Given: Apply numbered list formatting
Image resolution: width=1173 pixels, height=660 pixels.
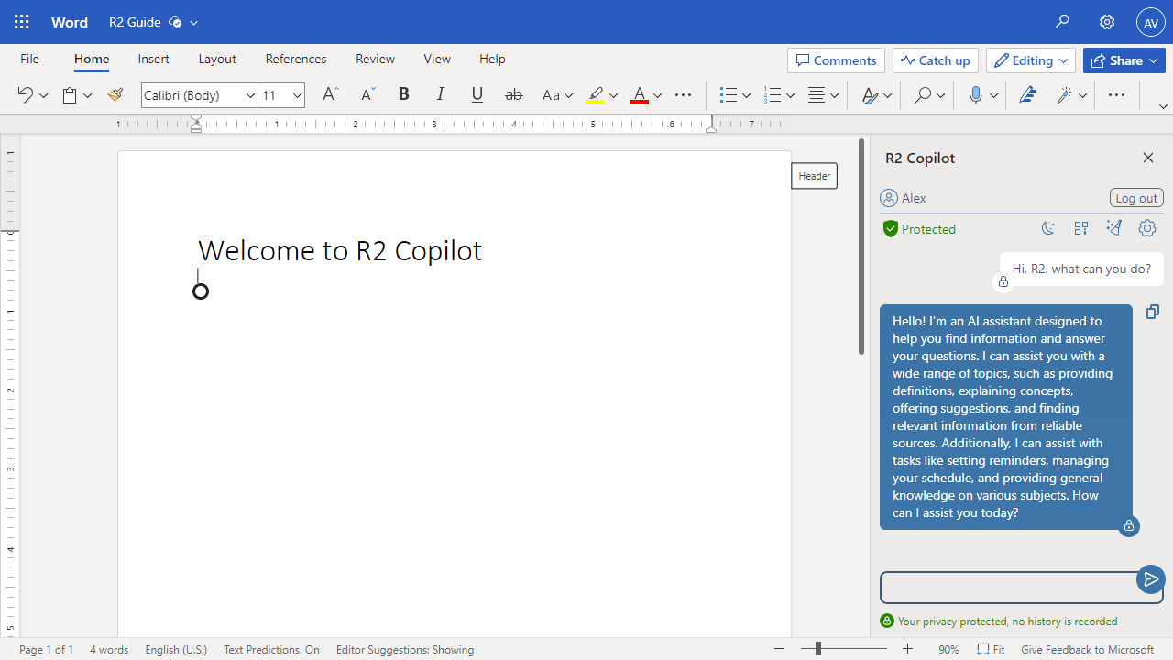Looking at the screenshot, I should 773,95.
